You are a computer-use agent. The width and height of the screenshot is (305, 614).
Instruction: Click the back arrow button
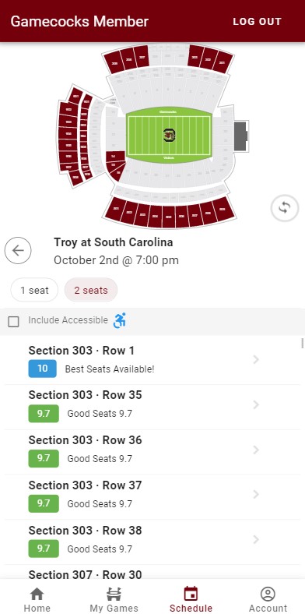(18, 251)
